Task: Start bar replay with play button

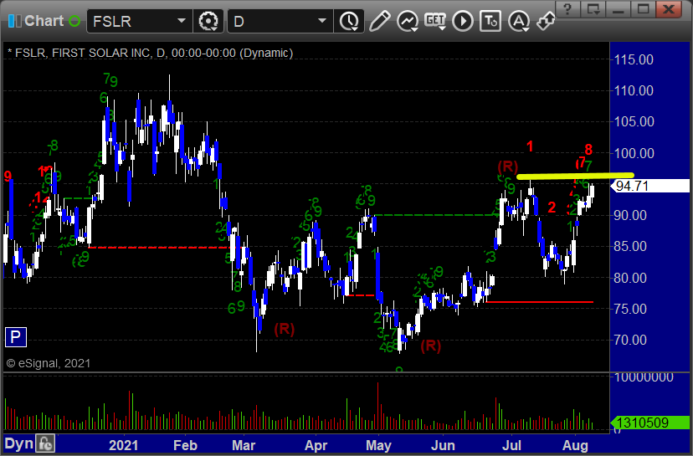Action: [x=463, y=21]
